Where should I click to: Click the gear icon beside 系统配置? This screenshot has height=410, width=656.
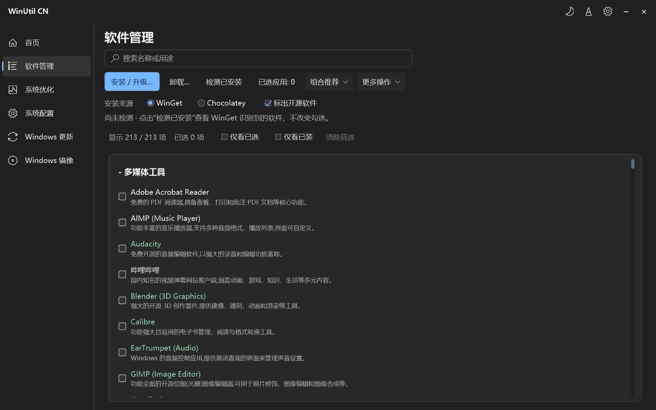coord(13,113)
